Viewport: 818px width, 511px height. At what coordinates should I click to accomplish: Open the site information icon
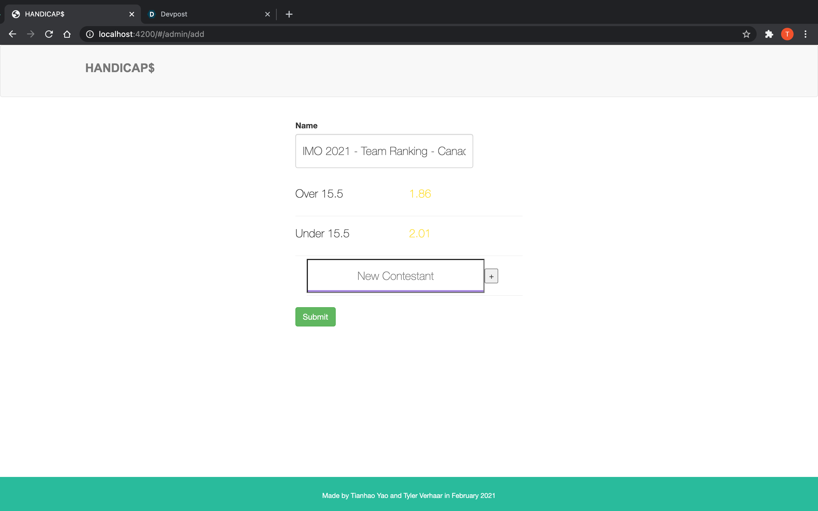pyautogui.click(x=89, y=34)
